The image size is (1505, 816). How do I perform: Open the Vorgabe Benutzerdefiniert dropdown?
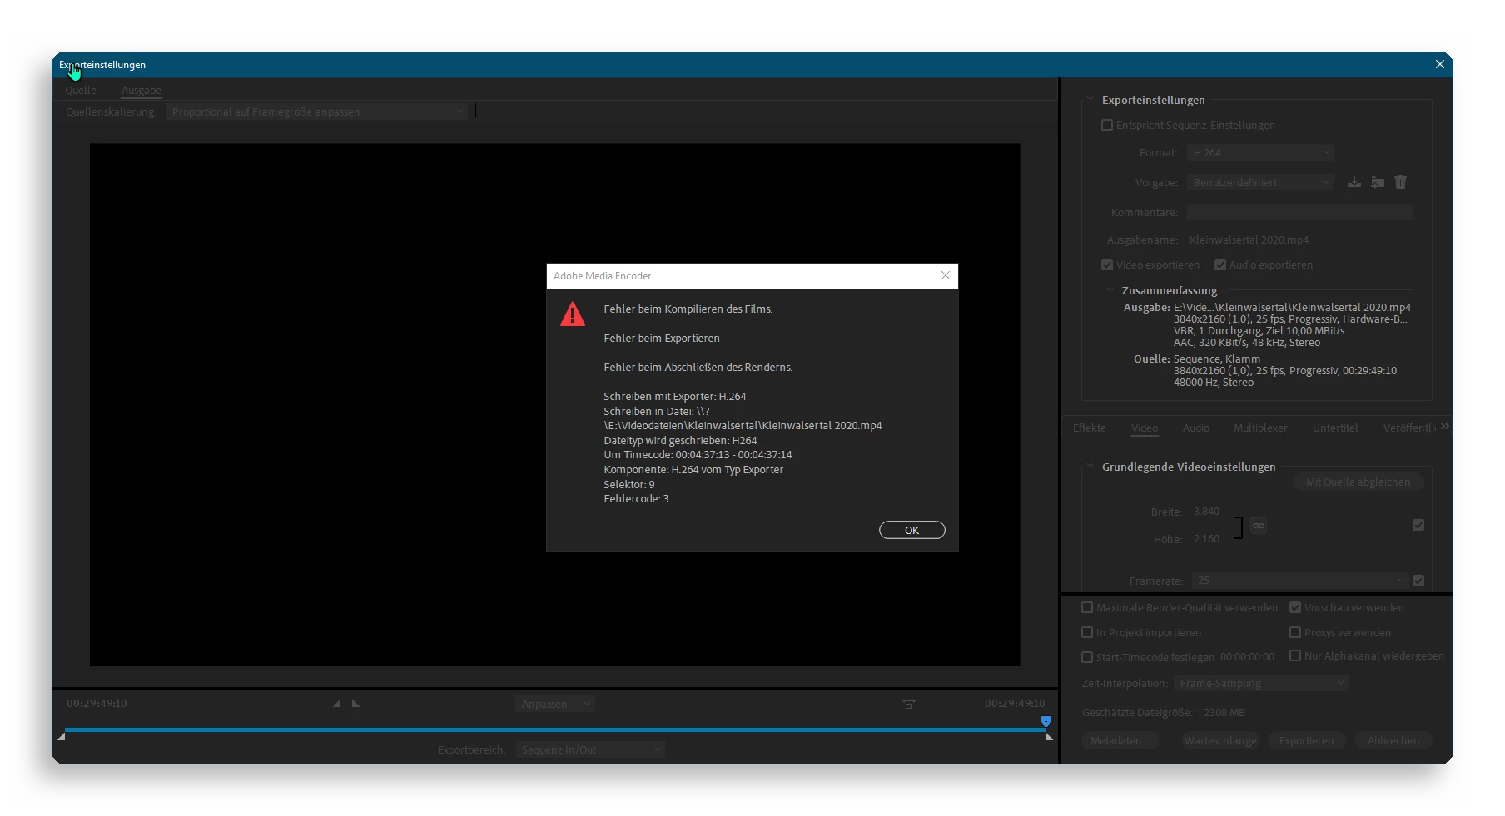pos(1260,182)
